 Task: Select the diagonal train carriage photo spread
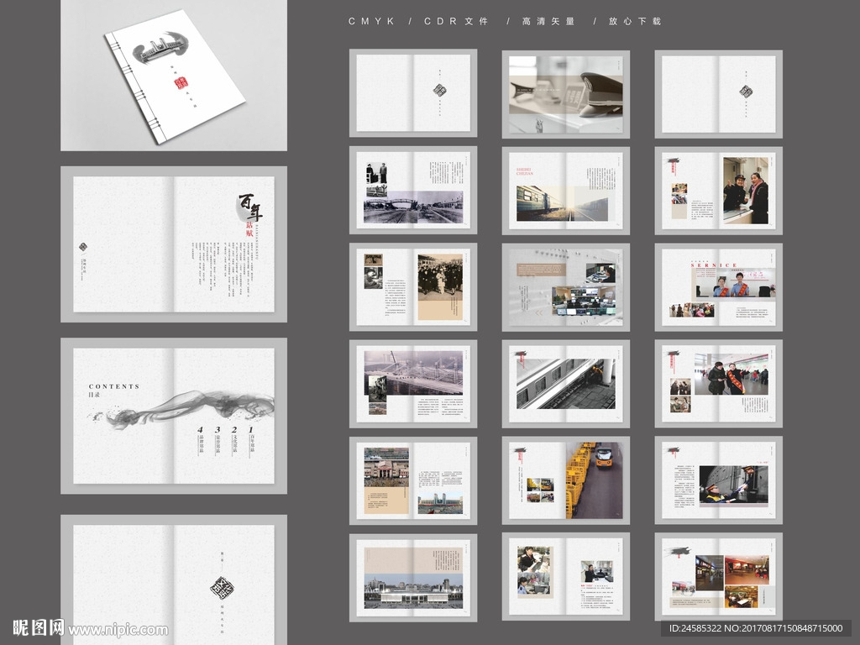566,383
